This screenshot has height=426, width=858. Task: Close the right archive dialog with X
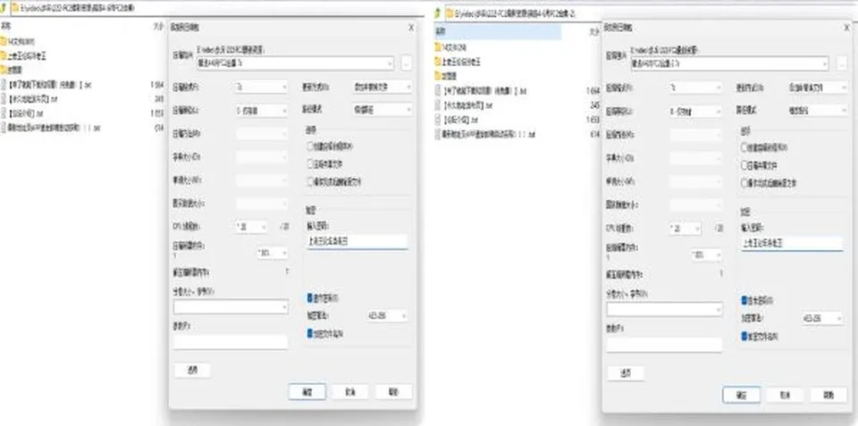pos(846,28)
